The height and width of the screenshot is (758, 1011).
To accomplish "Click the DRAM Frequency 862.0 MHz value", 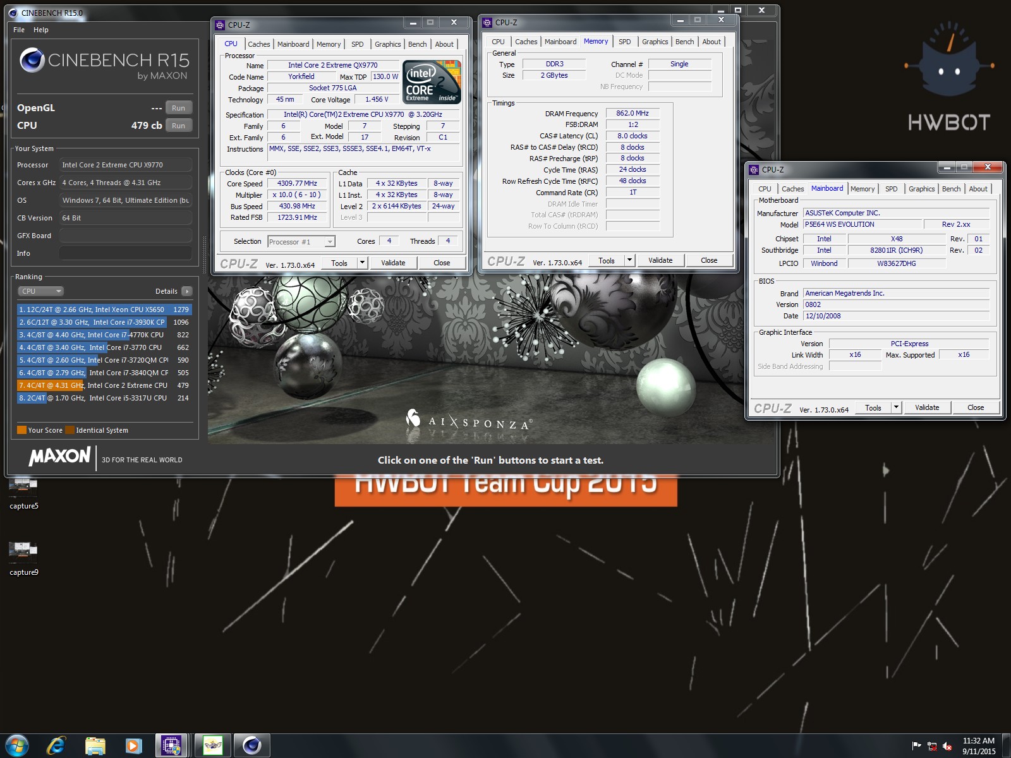I will click(x=633, y=113).
